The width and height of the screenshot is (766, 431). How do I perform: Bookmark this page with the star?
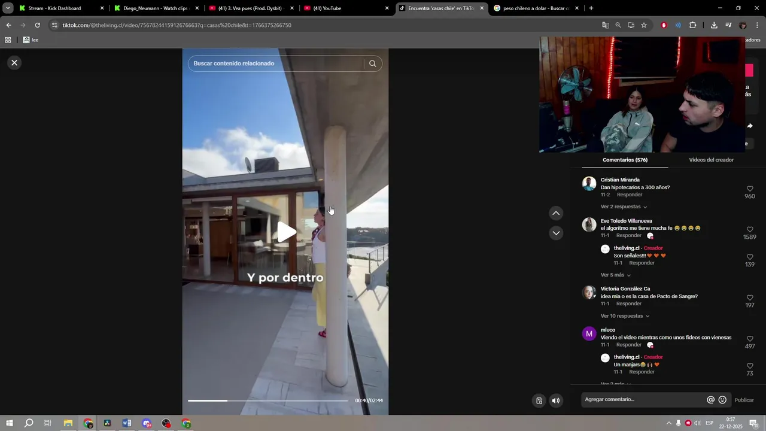(644, 25)
